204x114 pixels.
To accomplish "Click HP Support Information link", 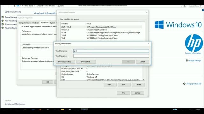I will pos(193,53).
